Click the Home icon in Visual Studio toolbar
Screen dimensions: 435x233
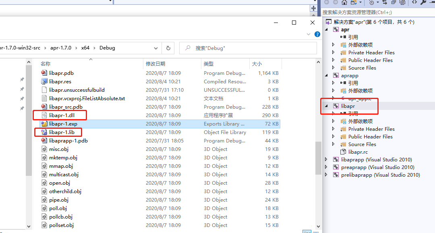[x=345, y=3]
